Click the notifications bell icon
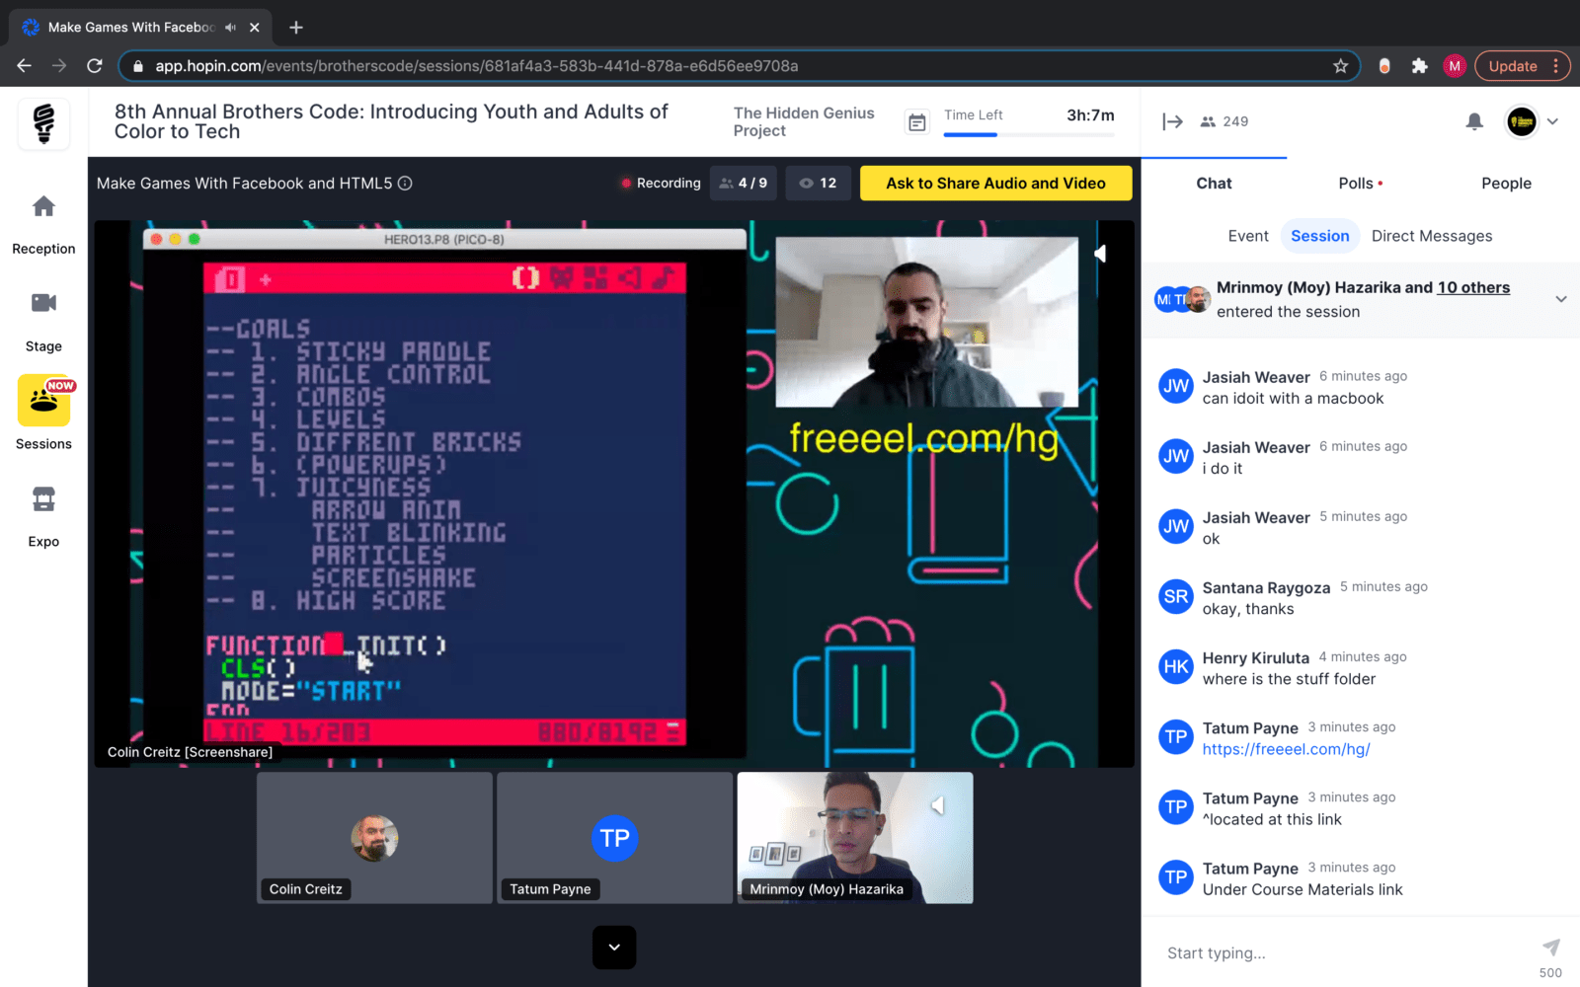The width and height of the screenshot is (1580, 987). (x=1473, y=121)
